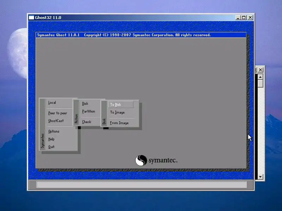This screenshot has height=211, width=282.
Task: Click the background window scrollbar thumb
Action: pyautogui.click(x=260, y=84)
